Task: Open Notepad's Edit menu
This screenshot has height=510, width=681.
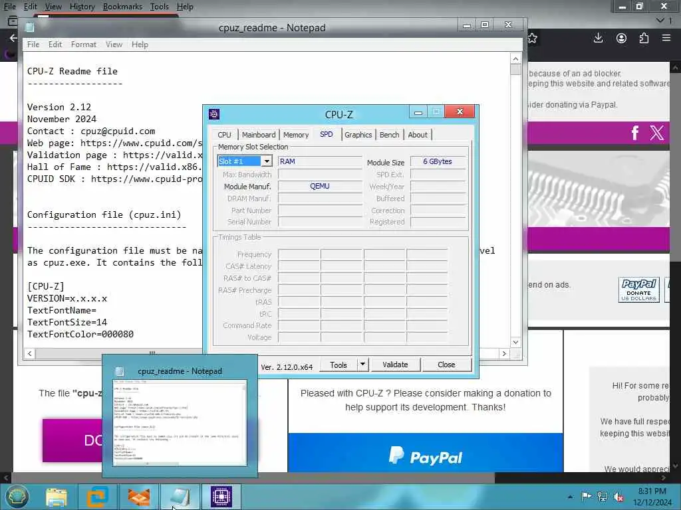Action: pyautogui.click(x=55, y=44)
